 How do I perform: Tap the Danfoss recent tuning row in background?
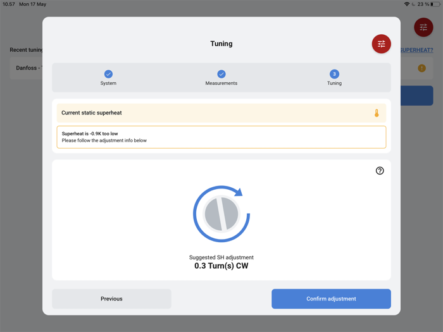click(26, 68)
